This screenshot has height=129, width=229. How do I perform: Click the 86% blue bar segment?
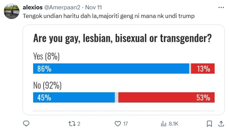pyautogui.click(x=111, y=68)
